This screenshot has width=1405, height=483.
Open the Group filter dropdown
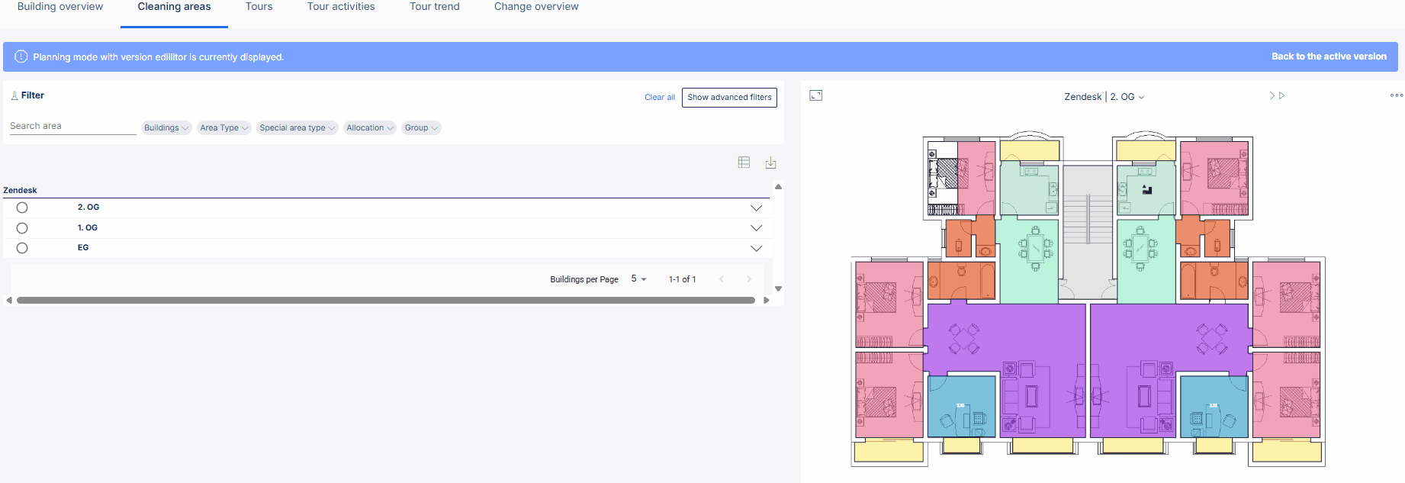click(x=421, y=127)
